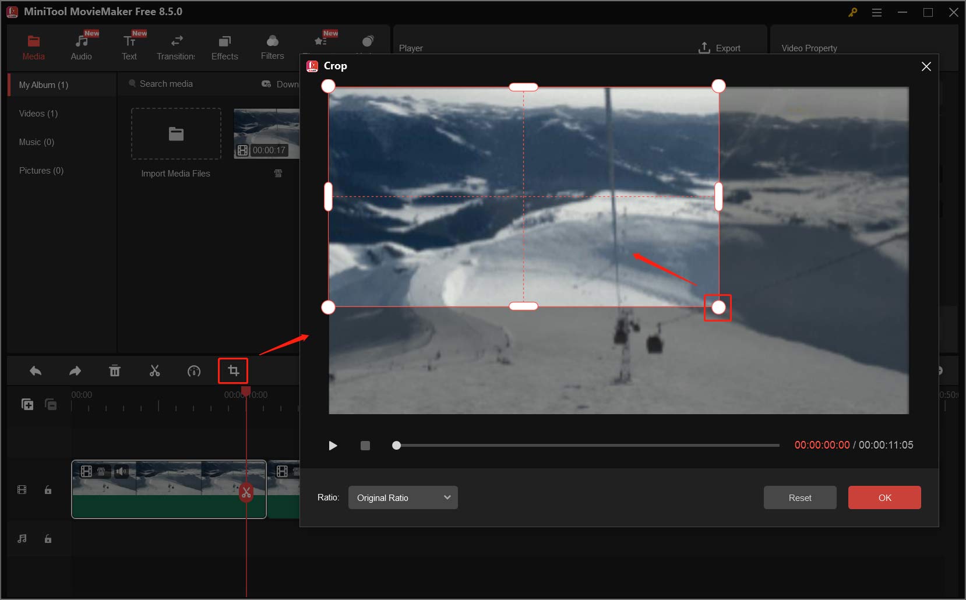Redo the last action
The width and height of the screenshot is (966, 600).
tap(75, 370)
